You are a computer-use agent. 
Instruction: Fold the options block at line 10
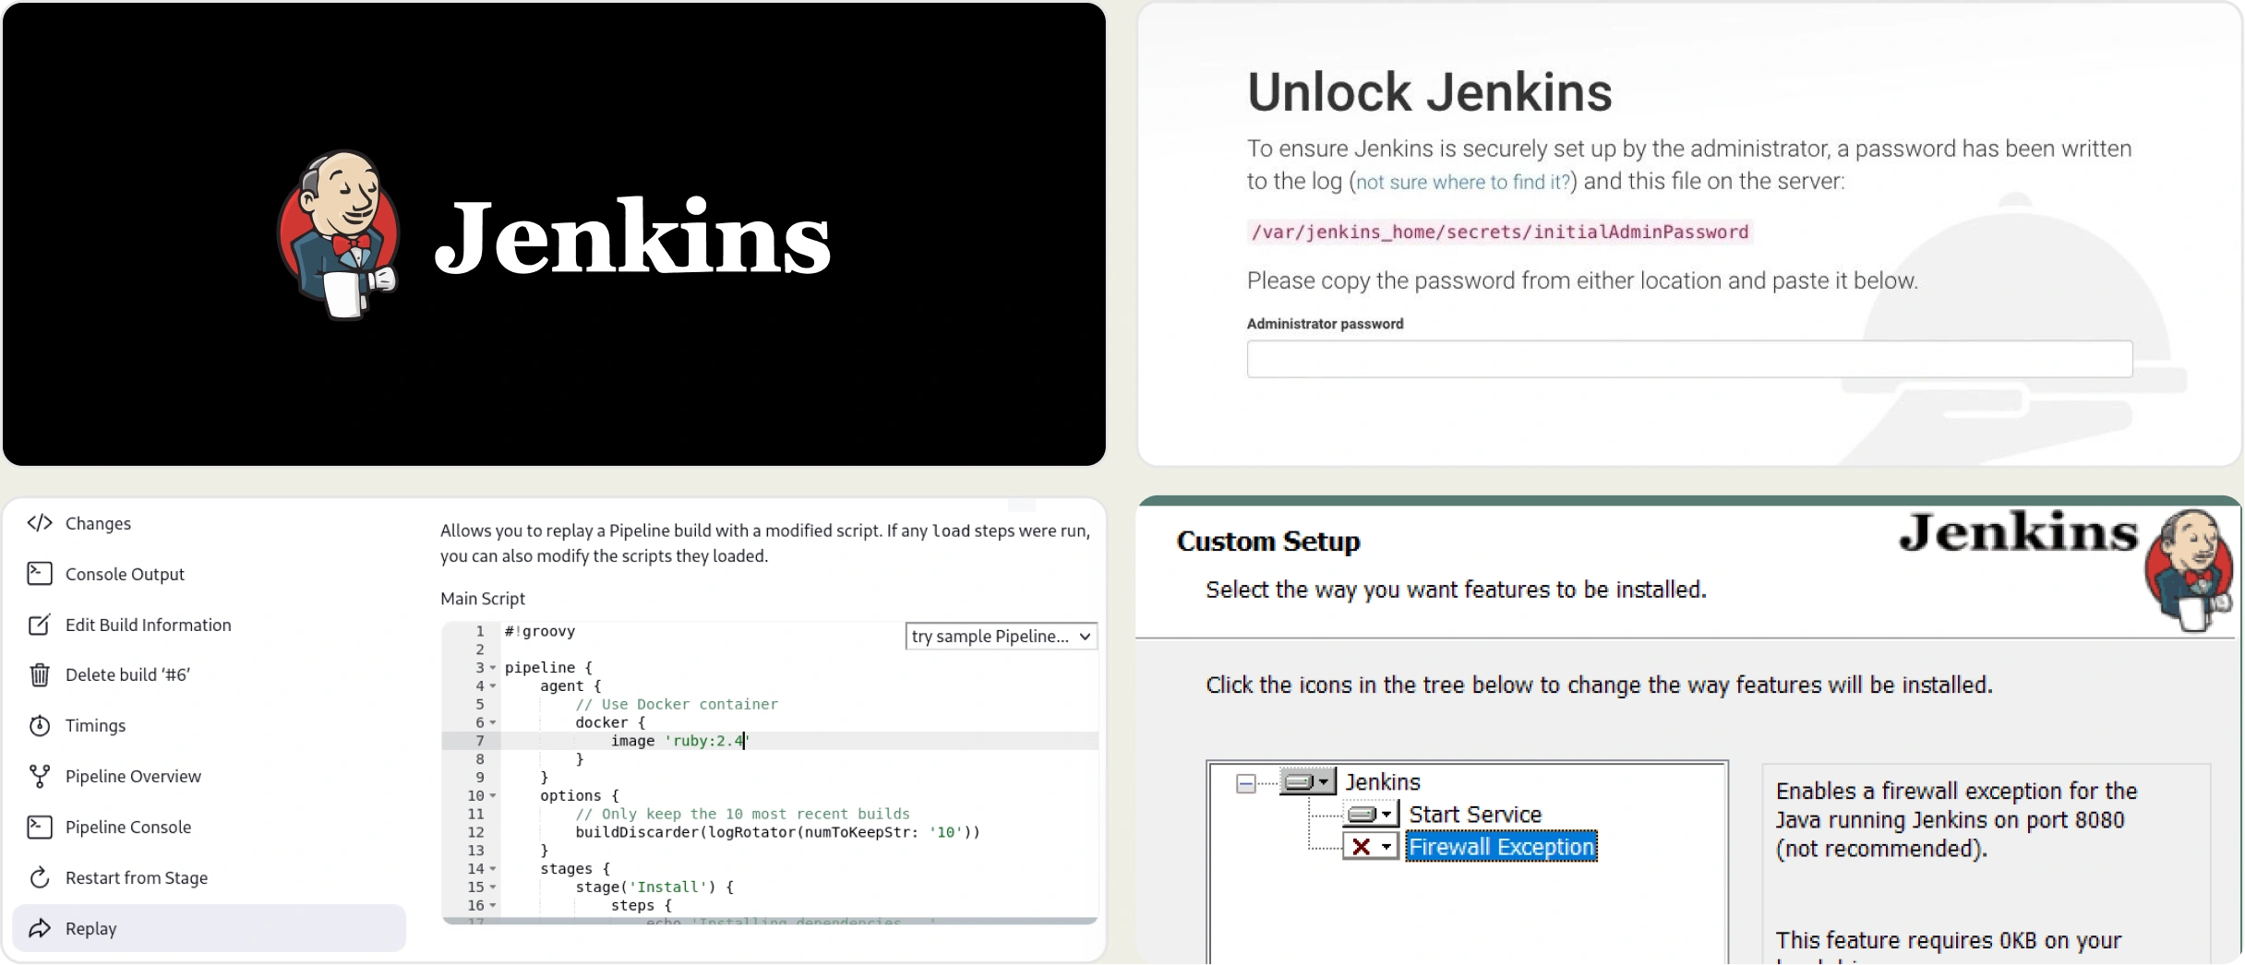493,796
